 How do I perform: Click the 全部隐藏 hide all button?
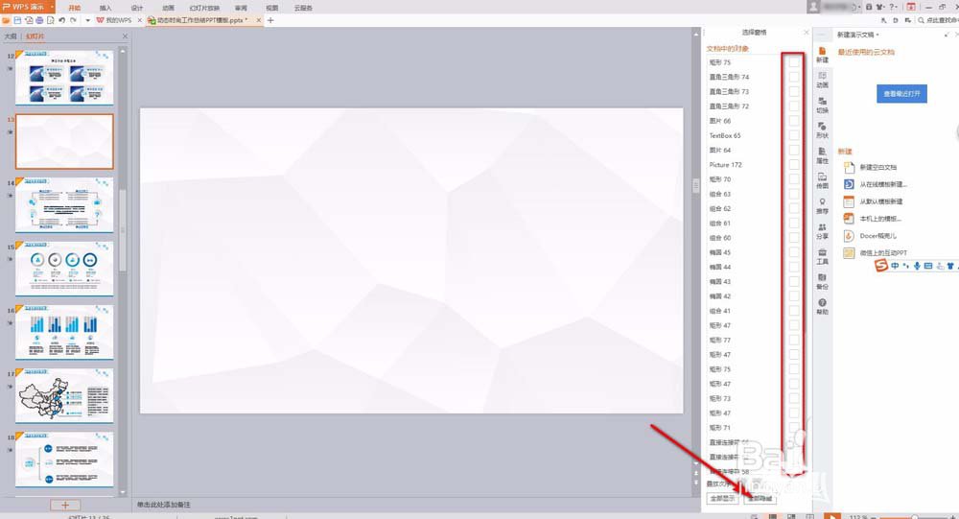(760, 499)
